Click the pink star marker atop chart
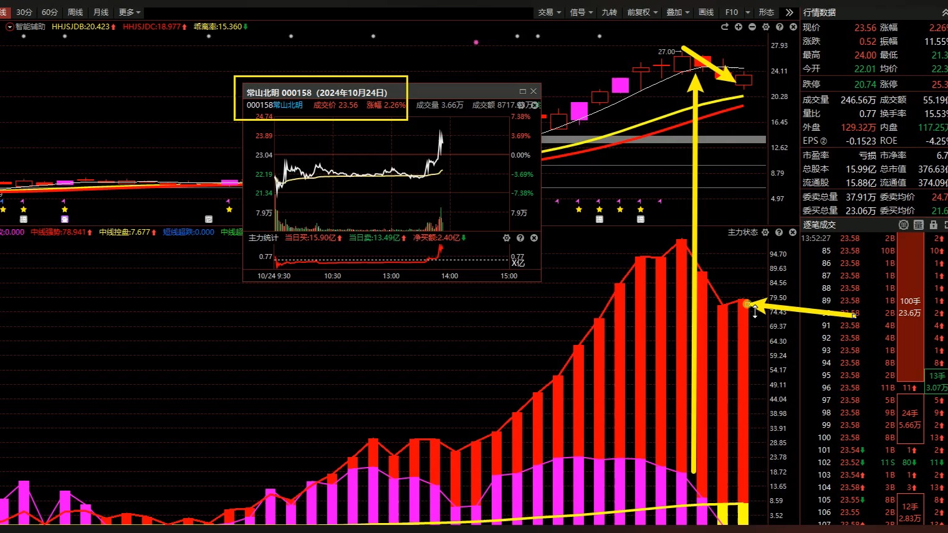This screenshot has width=948, height=533. tap(476, 42)
